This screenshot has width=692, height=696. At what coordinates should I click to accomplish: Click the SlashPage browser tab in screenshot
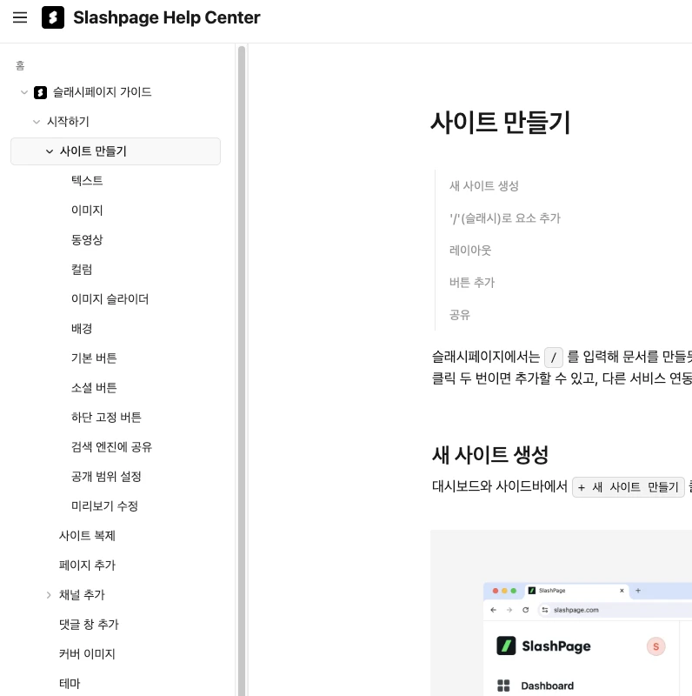coord(576,591)
